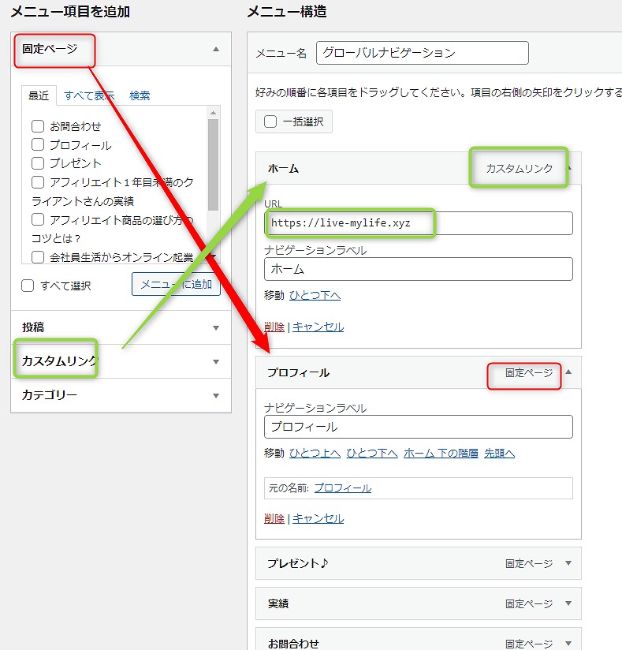Screen dimensions: 622x650
Task: Click ひとつ上へ link under プロフィール
Action: [x=315, y=453]
